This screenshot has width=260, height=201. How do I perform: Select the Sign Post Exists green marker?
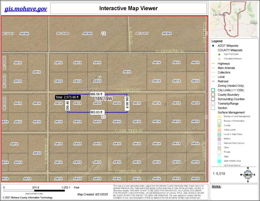[x=219, y=54]
